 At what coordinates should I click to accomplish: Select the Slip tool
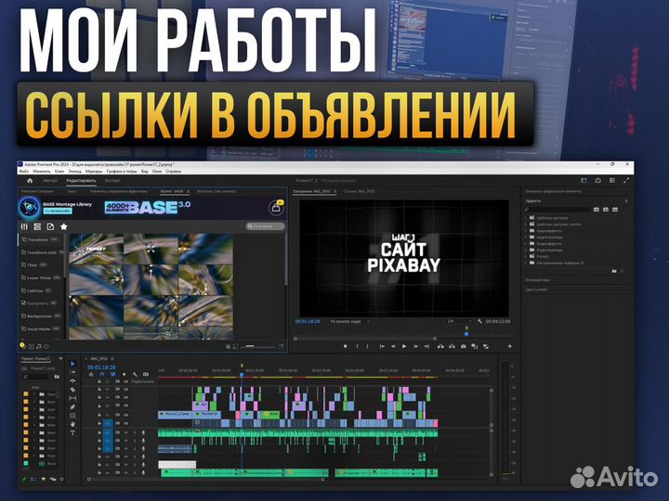[x=72, y=398]
